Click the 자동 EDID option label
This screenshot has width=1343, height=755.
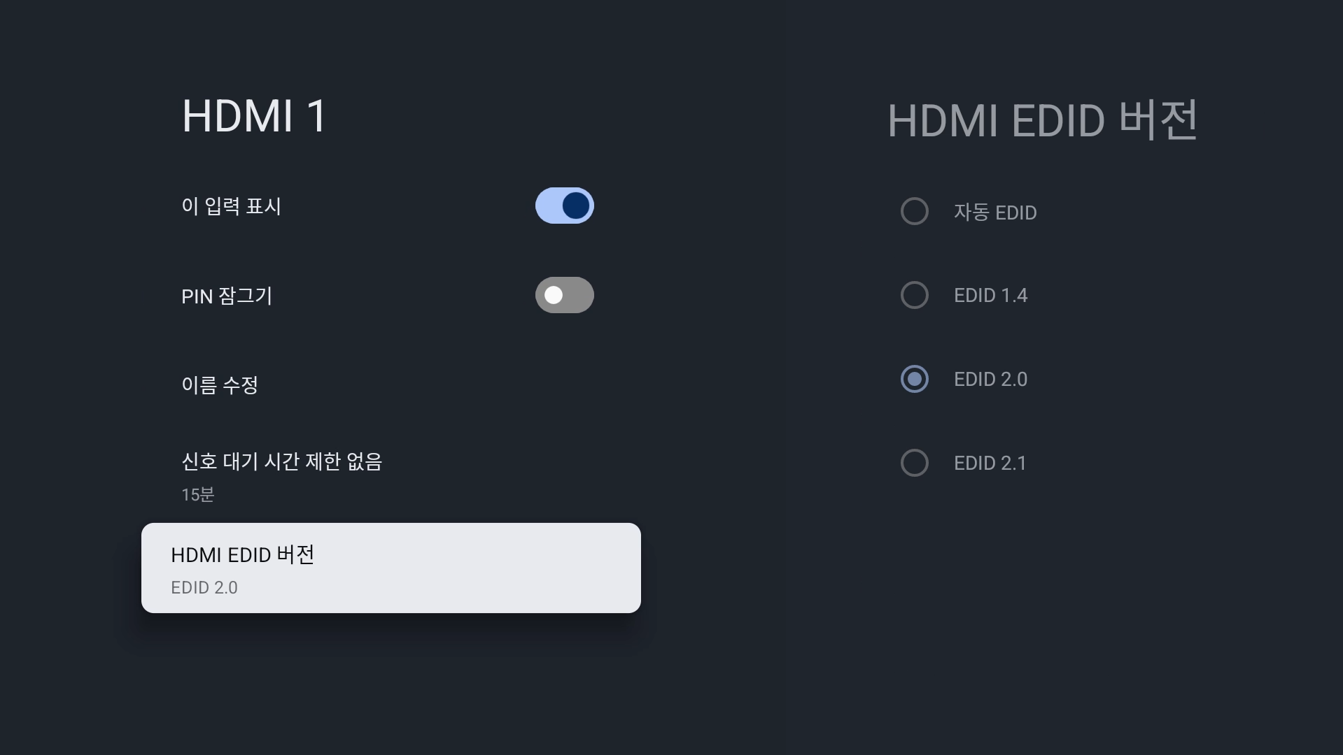point(994,213)
